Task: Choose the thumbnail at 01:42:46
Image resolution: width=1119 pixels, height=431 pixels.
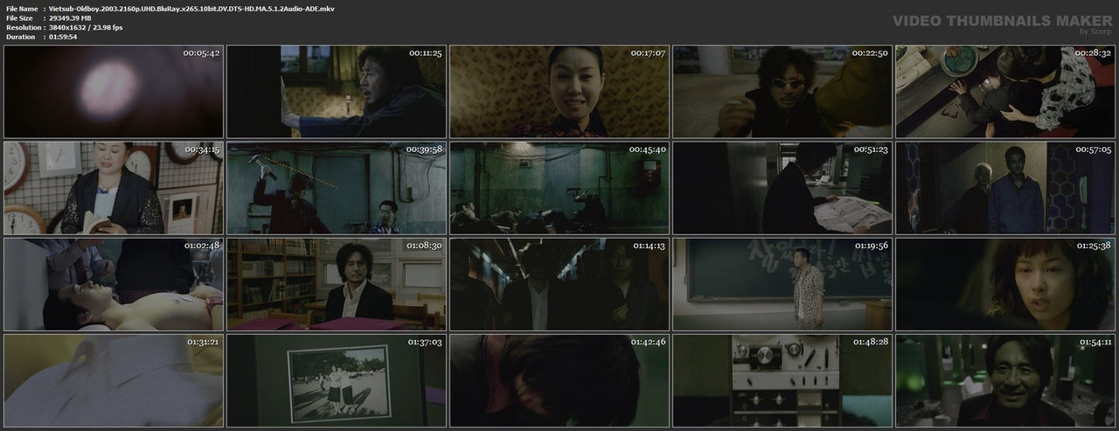Action: tap(559, 379)
